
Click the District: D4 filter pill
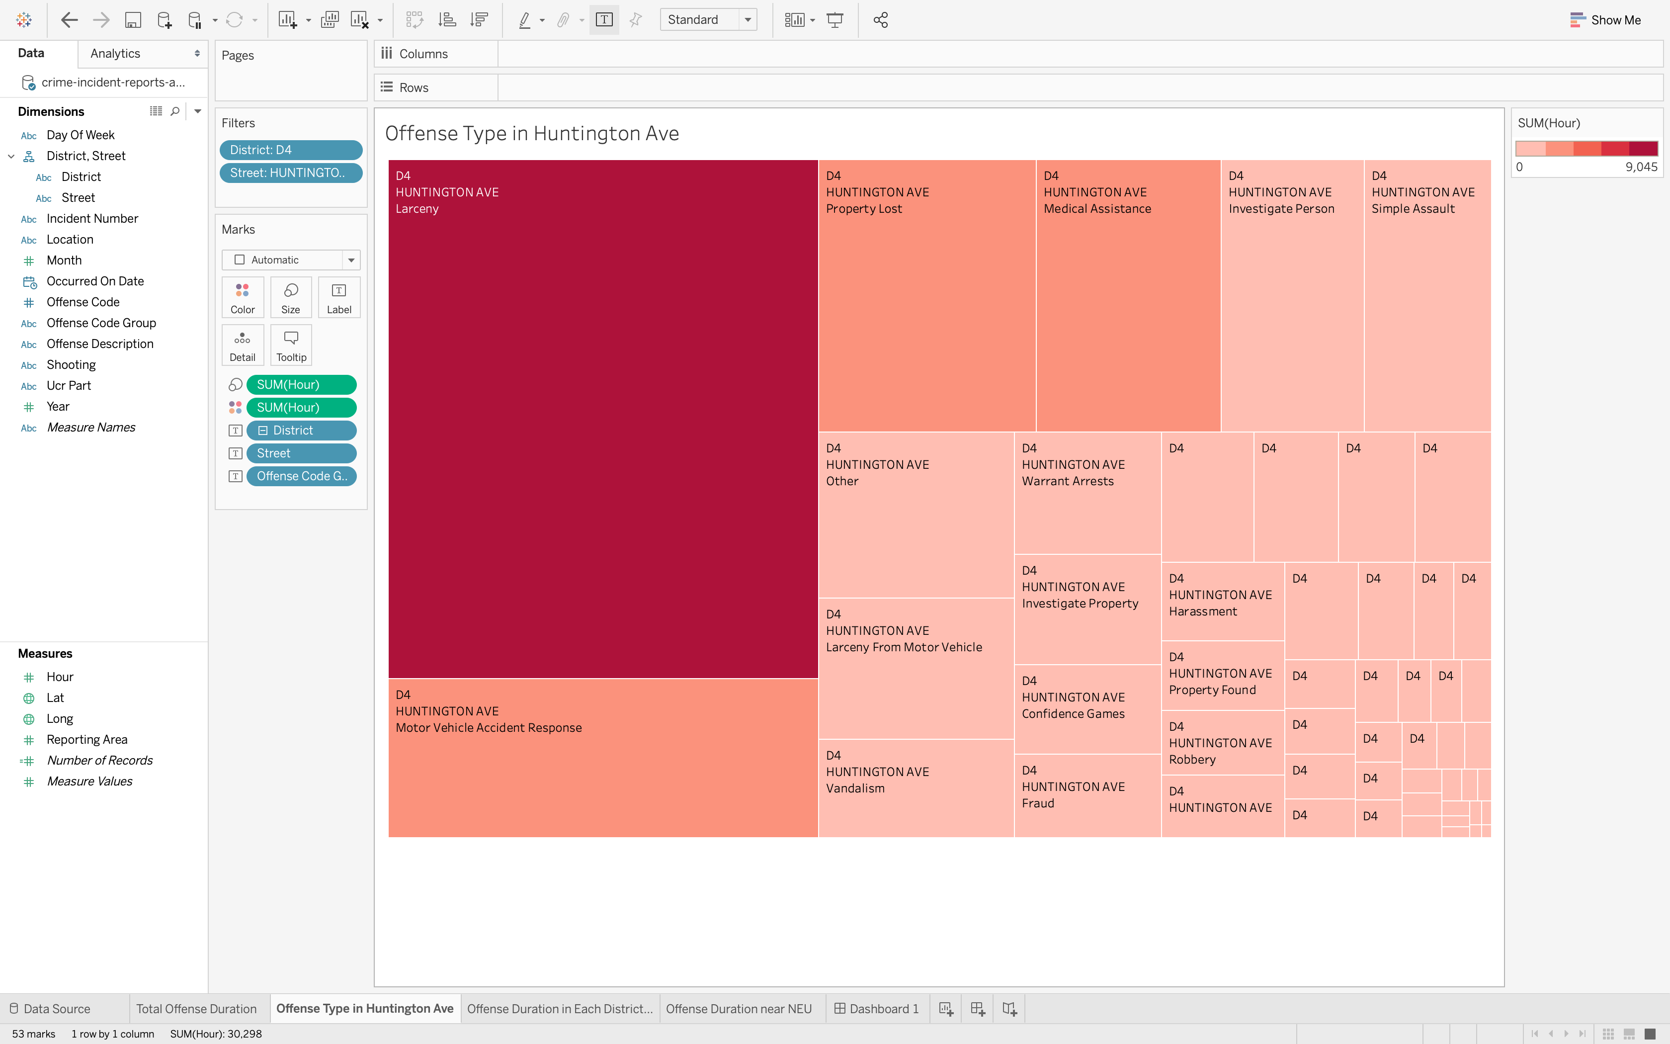click(x=291, y=150)
